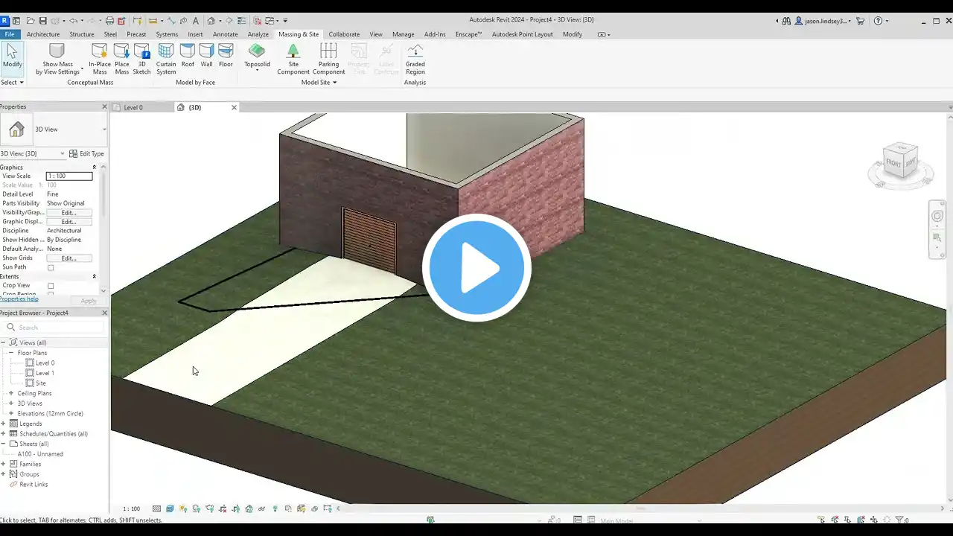Change detail level on view control bar
This screenshot has height=536, width=953.
[156, 509]
